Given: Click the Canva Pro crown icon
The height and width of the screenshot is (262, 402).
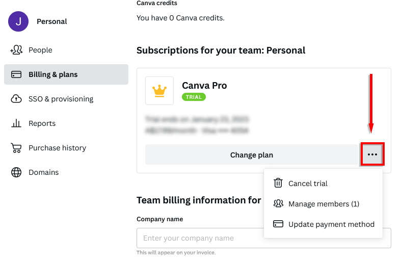Looking at the screenshot, I should 159,91.
